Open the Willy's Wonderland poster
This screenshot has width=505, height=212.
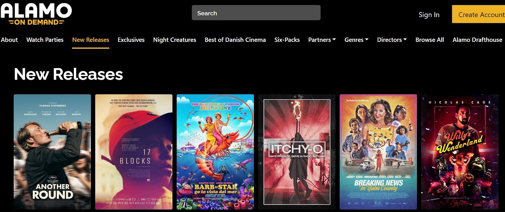click(x=460, y=152)
